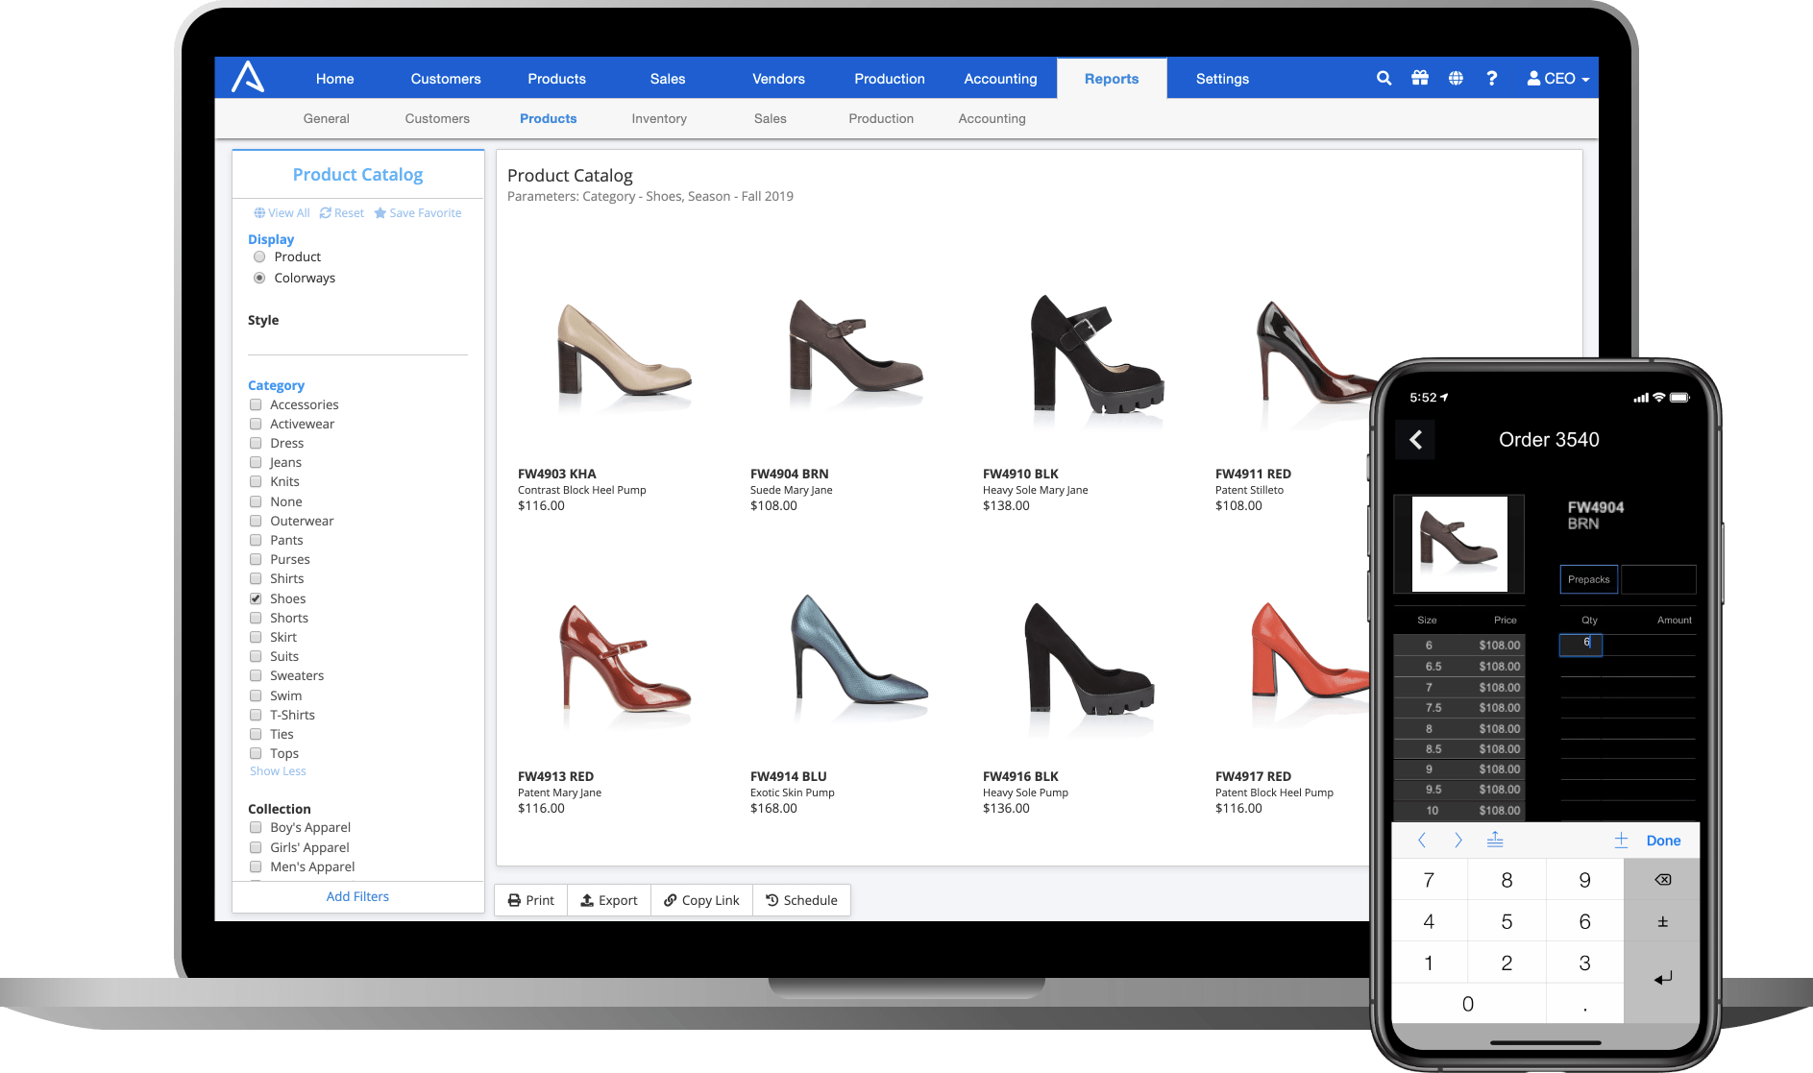Screen dimensions: 1813x1073
Task: Select the globe icon in the navigation bar
Action: point(1456,78)
